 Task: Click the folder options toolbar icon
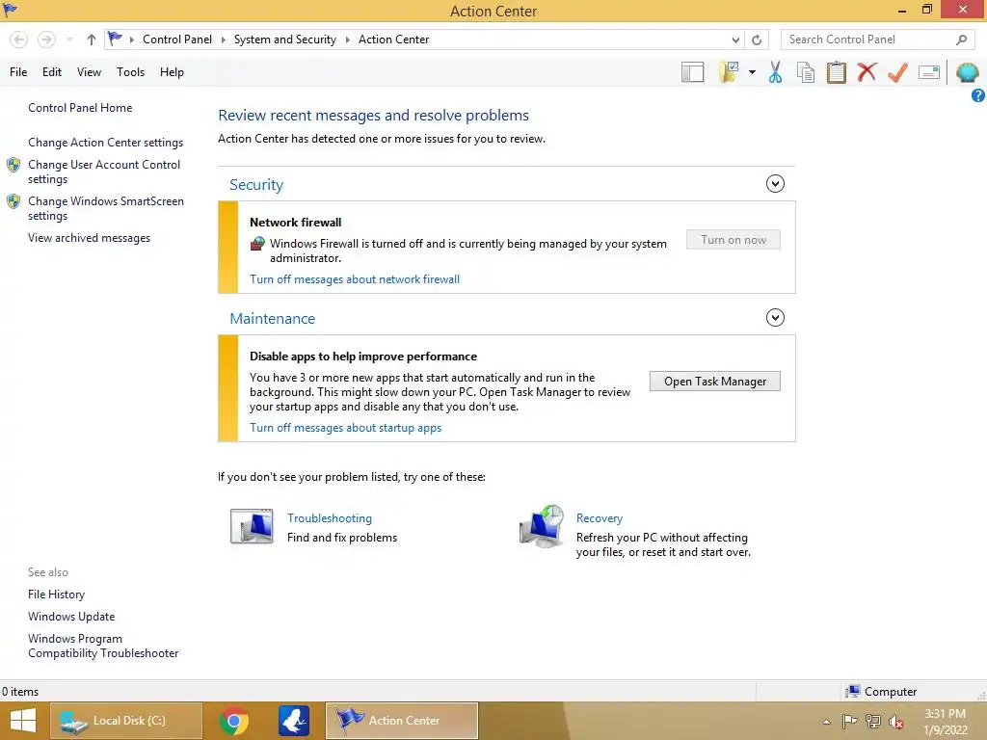click(729, 72)
